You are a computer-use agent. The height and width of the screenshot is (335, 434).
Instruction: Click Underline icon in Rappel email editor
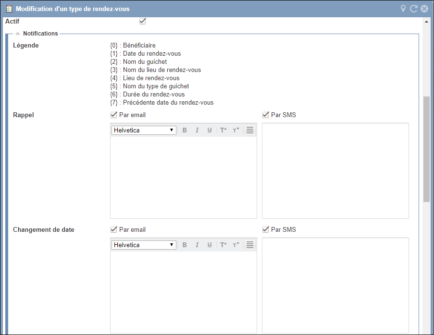(210, 130)
